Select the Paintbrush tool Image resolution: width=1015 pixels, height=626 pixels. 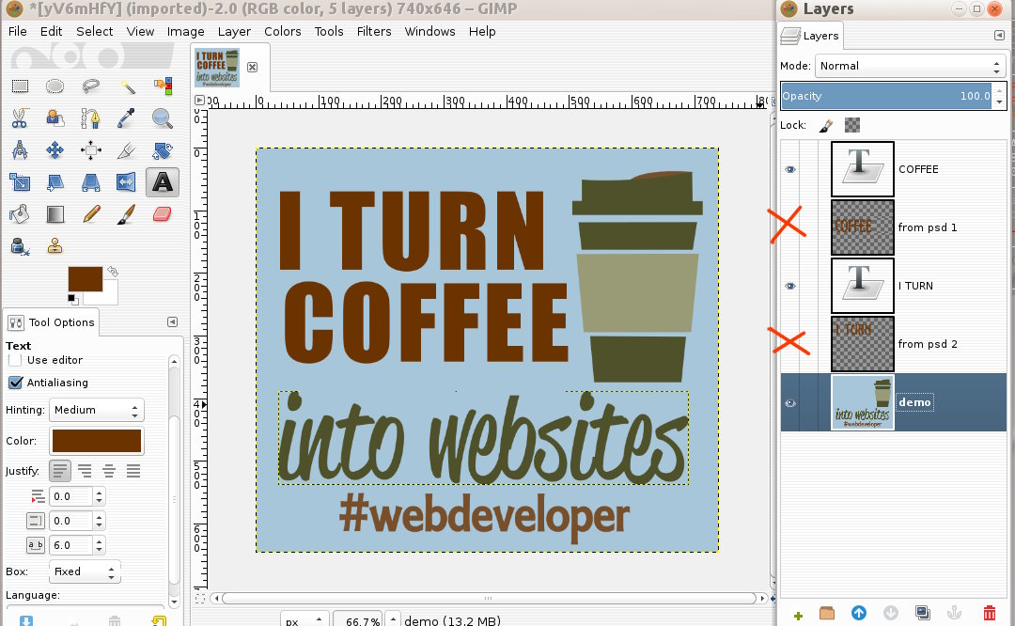coord(127,213)
